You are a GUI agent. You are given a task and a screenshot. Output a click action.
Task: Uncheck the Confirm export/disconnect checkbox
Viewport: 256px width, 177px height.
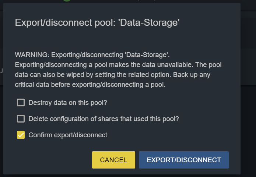(21, 135)
